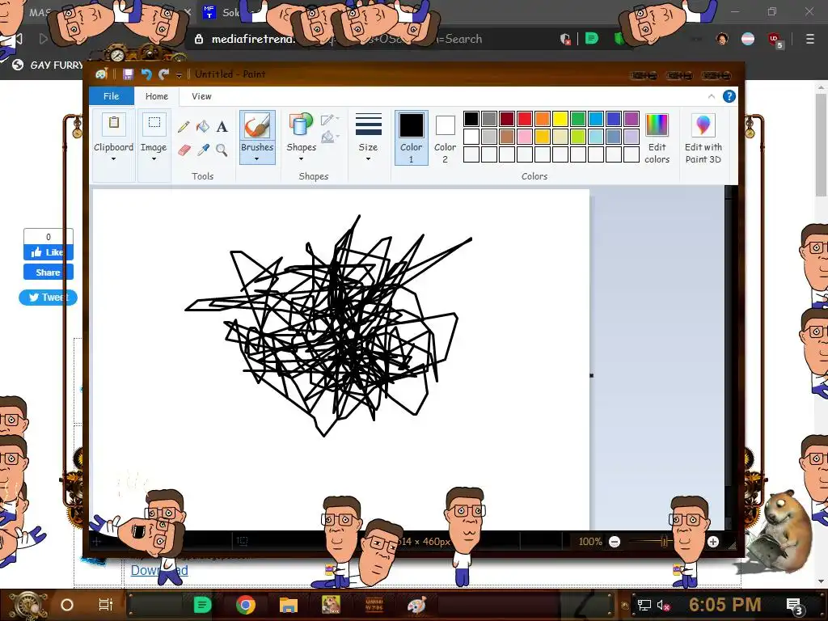The width and height of the screenshot is (828, 621).
Task: Select the Color picker eyedropper tool
Action: point(203,150)
